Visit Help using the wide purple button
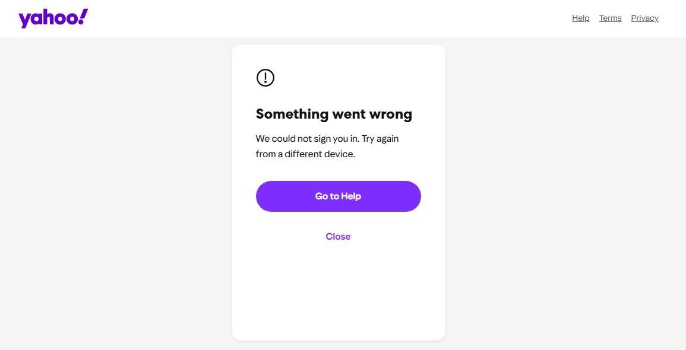This screenshot has width=686, height=350. click(x=338, y=196)
